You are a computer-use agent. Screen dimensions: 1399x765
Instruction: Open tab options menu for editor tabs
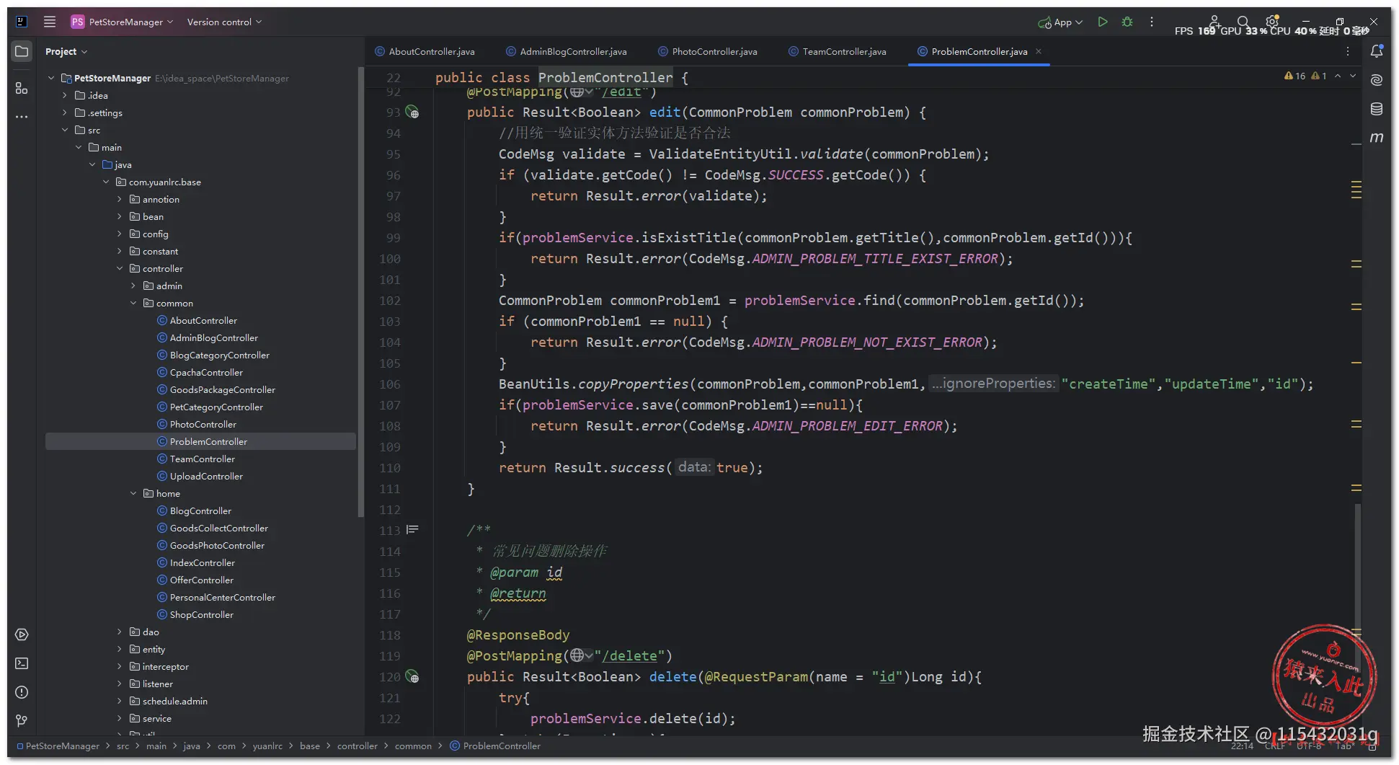[1348, 51]
